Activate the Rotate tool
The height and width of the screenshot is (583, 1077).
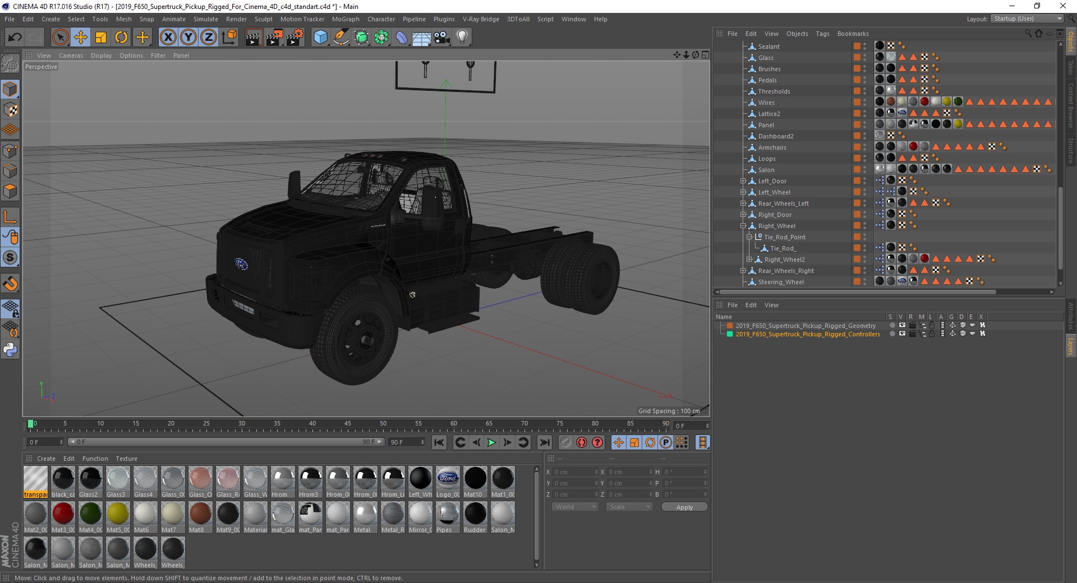click(x=121, y=38)
